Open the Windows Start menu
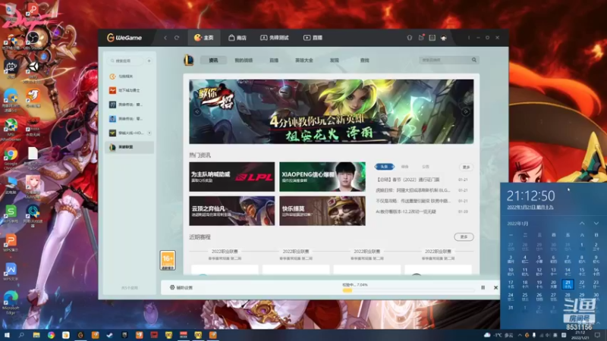Viewport: 607px width, 341px height. (x=7, y=335)
